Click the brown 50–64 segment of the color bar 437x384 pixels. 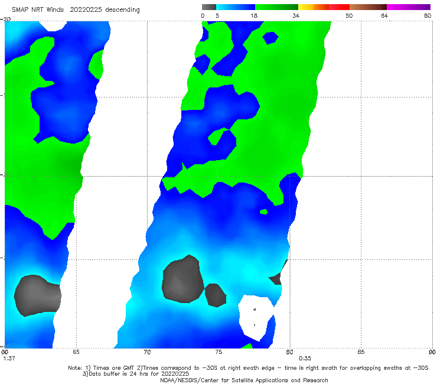coord(368,7)
